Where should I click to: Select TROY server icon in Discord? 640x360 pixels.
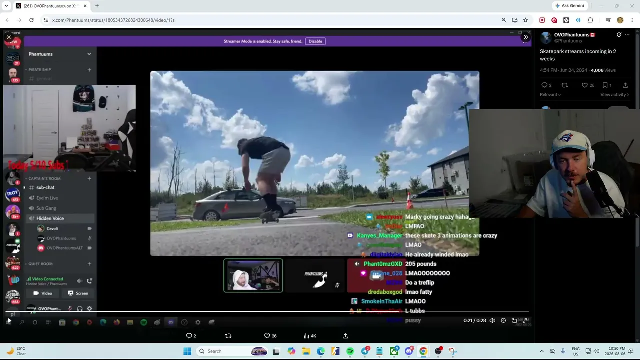[12, 193]
